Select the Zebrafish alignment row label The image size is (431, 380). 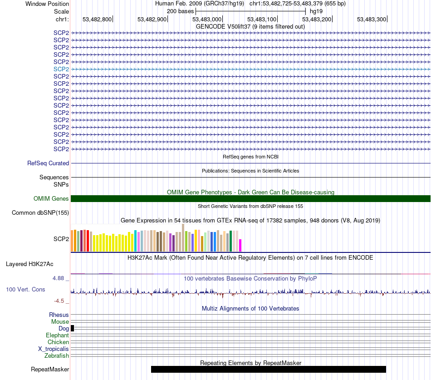pos(57,356)
